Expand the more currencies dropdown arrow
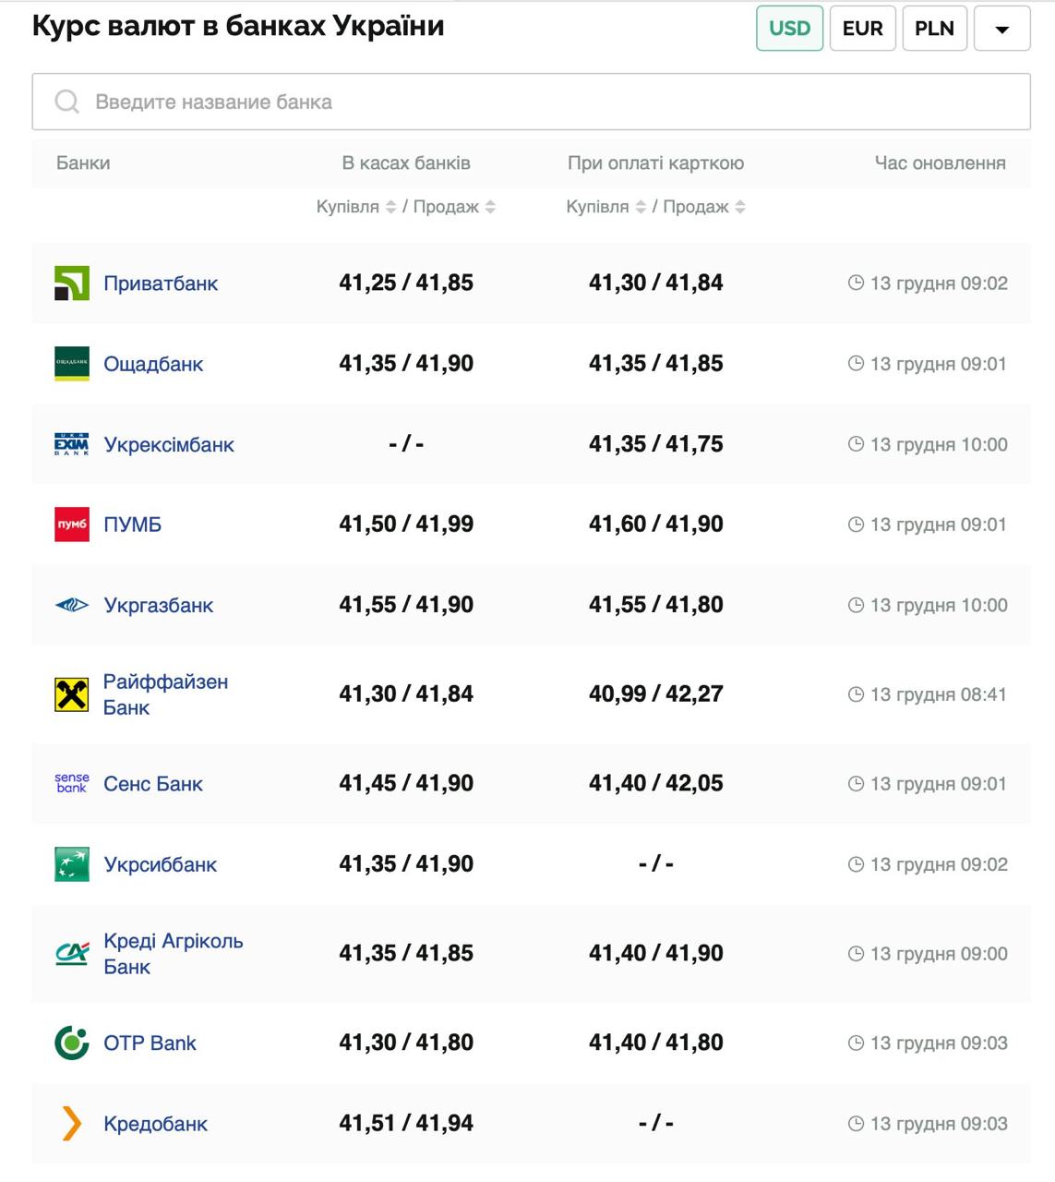The image size is (1055, 1182). click(x=1001, y=29)
